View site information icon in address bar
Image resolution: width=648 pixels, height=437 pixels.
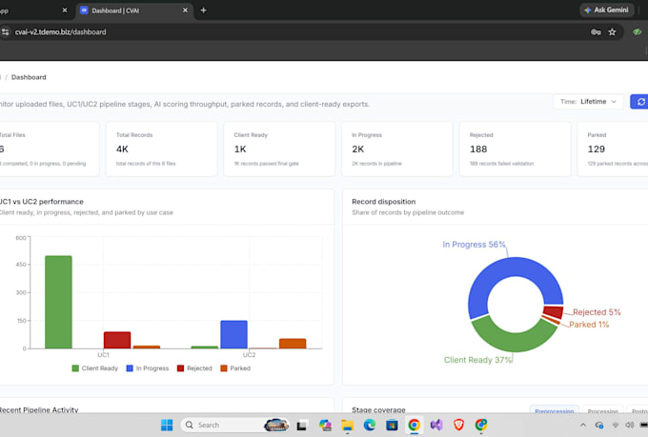[6, 31]
